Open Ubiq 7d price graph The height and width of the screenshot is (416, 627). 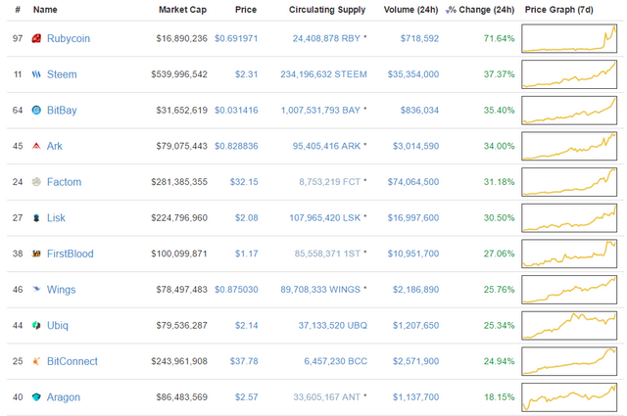tap(569, 326)
